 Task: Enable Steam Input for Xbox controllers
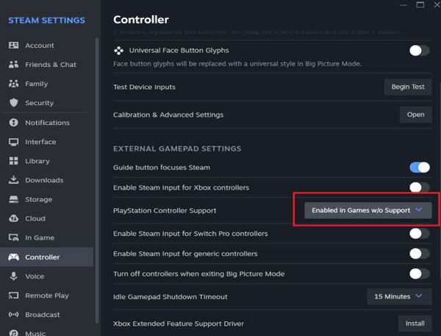tap(419, 187)
